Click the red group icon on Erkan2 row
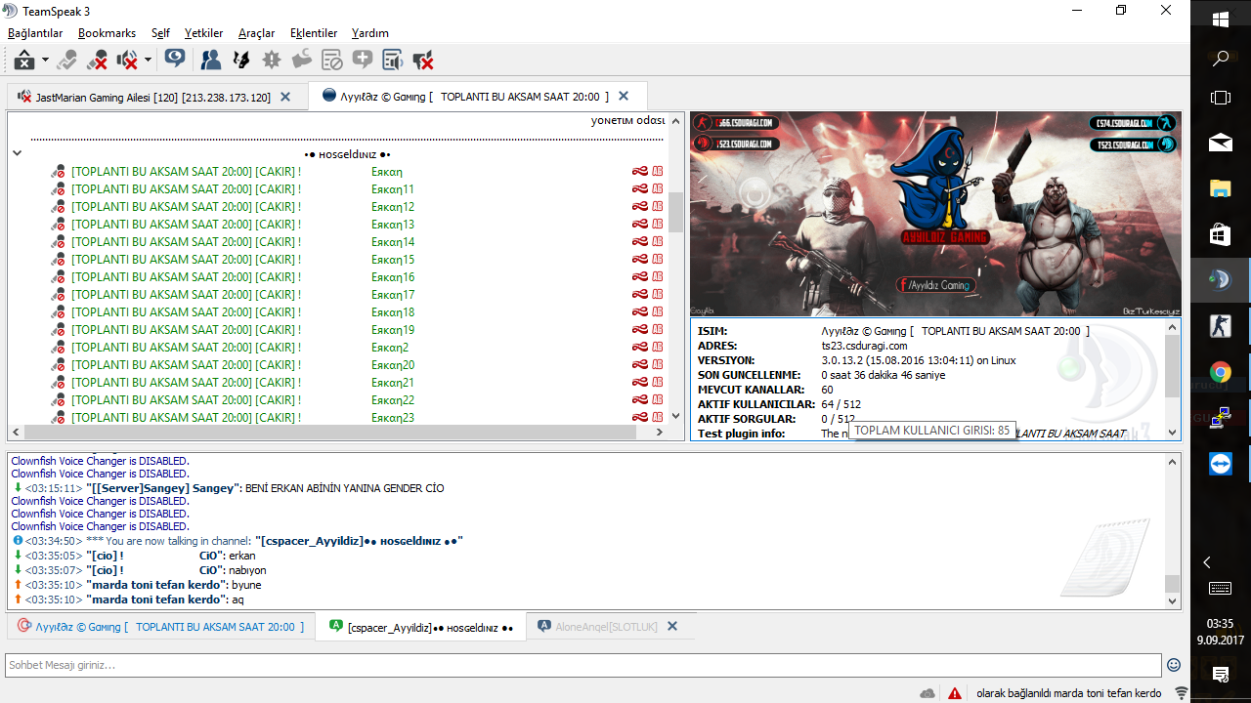 click(639, 348)
